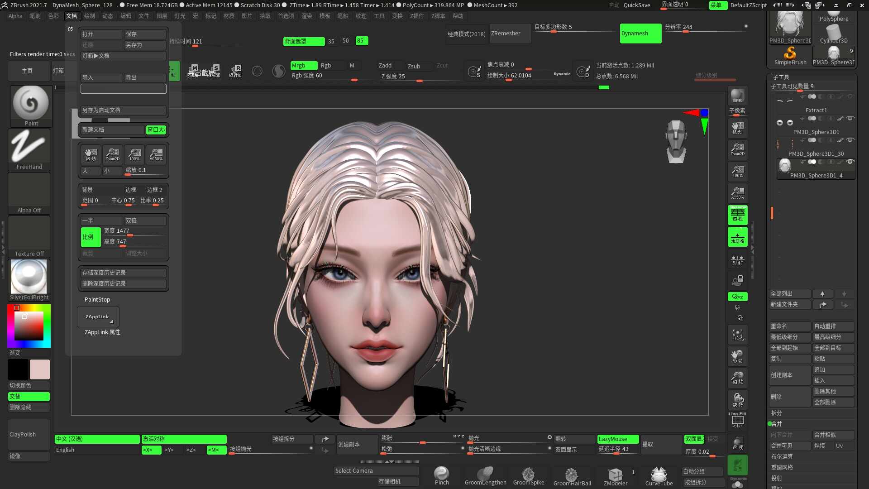869x489 pixels.
Task: Adjust the 绘制大小 62.0104 slider
Action: (529, 76)
